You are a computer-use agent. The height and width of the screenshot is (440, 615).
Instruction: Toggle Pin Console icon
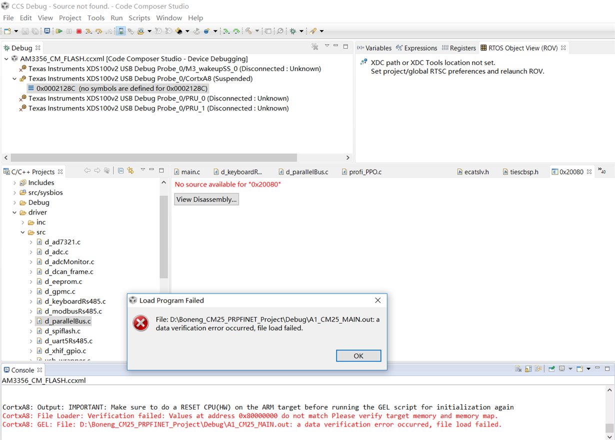pyautogui.click(x=551, y=369)
